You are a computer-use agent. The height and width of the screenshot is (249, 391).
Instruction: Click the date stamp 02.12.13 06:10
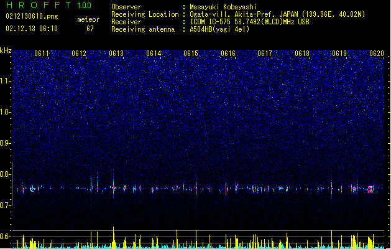point(32,29)
